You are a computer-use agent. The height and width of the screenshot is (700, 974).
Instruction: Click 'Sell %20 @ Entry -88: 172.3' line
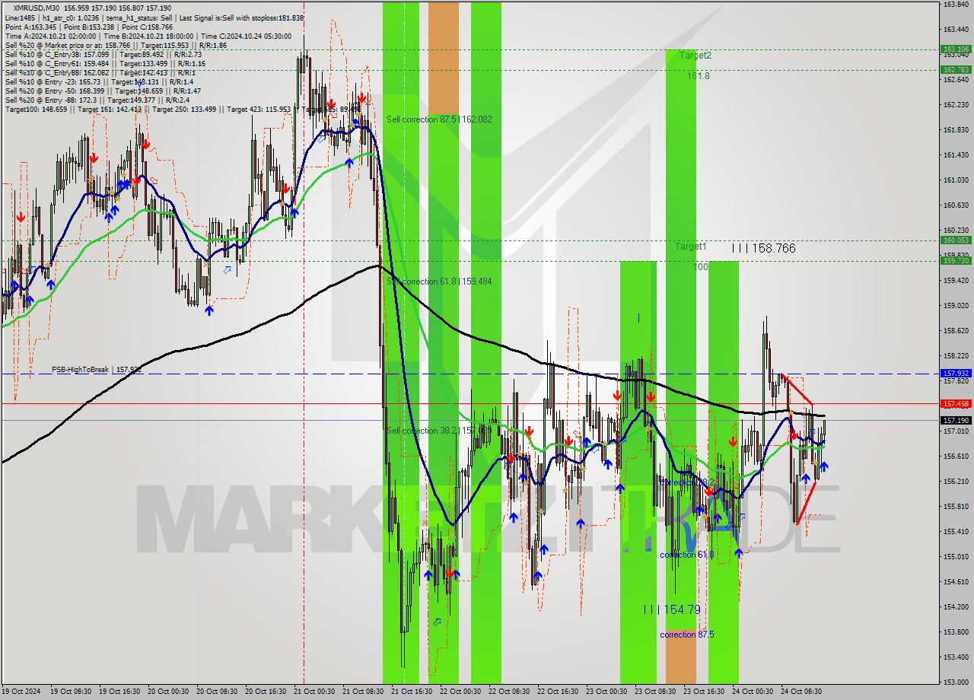pos(97,100)
